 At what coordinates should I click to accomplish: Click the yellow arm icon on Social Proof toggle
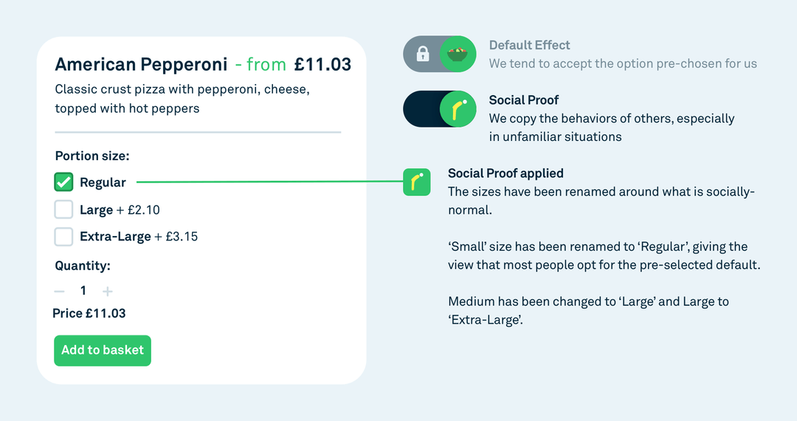(458, 110)
